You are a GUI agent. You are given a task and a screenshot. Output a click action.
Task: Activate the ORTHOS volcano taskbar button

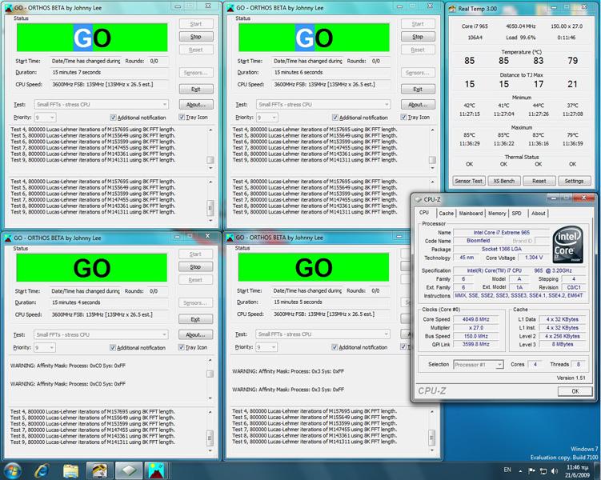[x=156, y=471]
